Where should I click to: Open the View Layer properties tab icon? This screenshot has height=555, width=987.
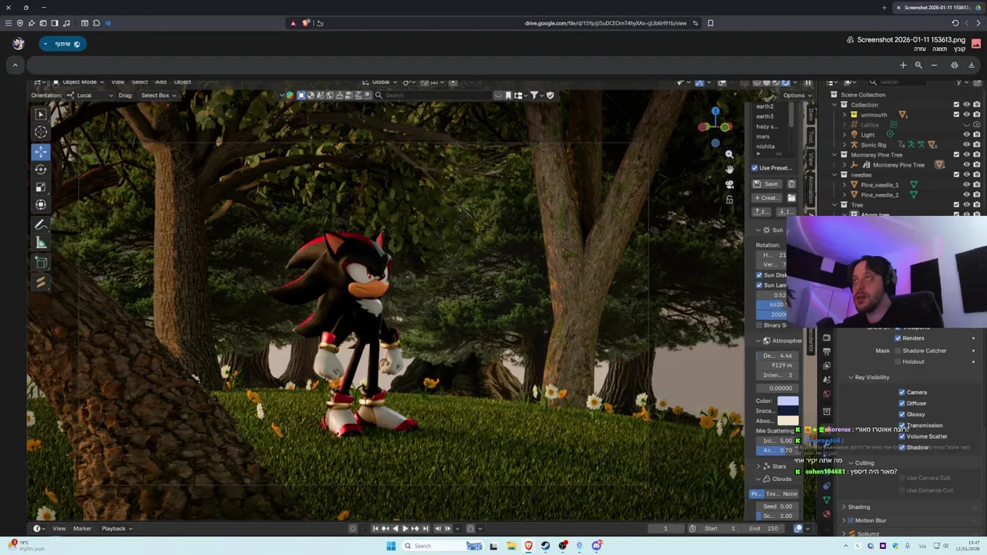(x=827, y=365)
